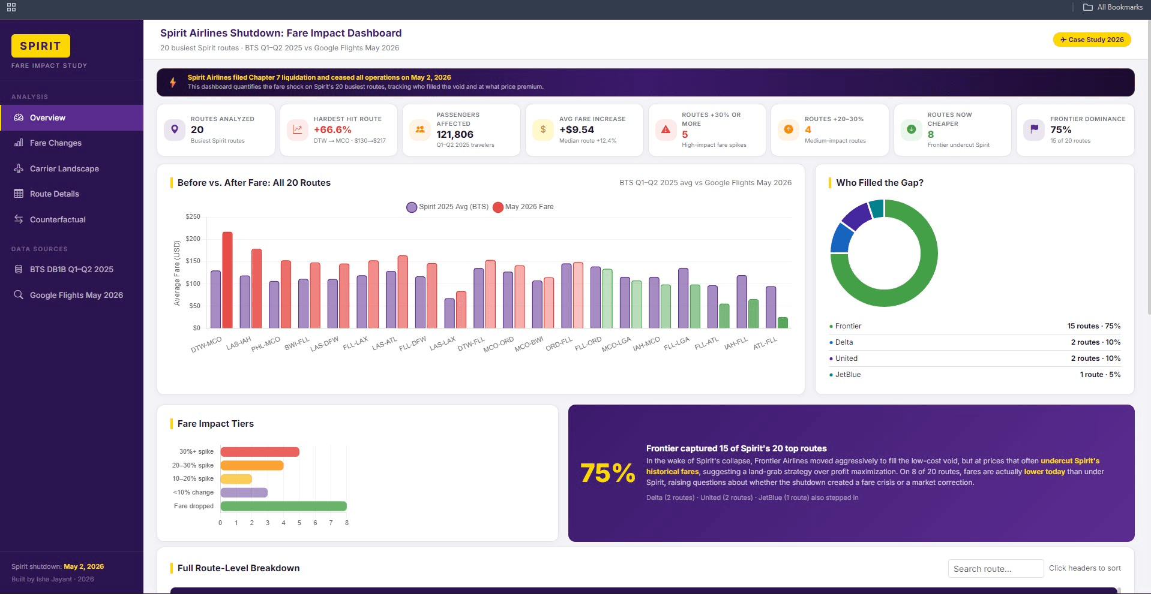Click the Google Flights magnifier icon
This screenshot has height=594, width=1151.
[19, 295]
